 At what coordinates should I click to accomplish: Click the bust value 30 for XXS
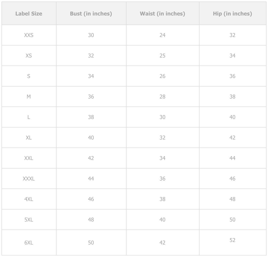(x=91, y=35)
